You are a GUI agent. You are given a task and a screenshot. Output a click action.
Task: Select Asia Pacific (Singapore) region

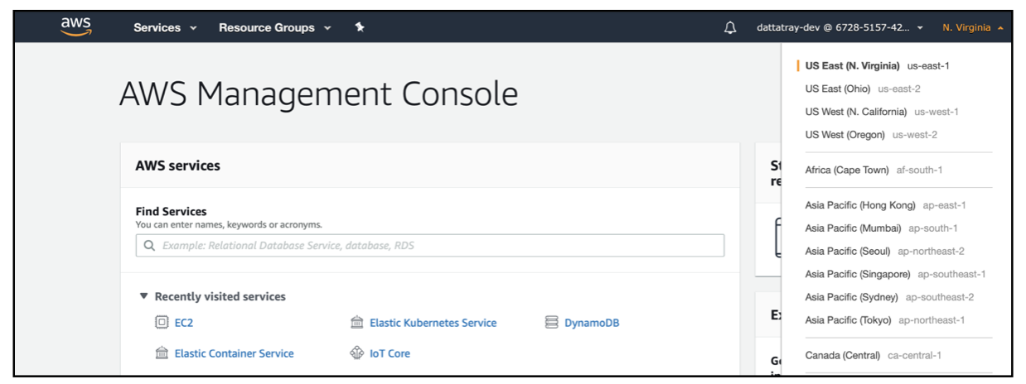coord(895,275)
